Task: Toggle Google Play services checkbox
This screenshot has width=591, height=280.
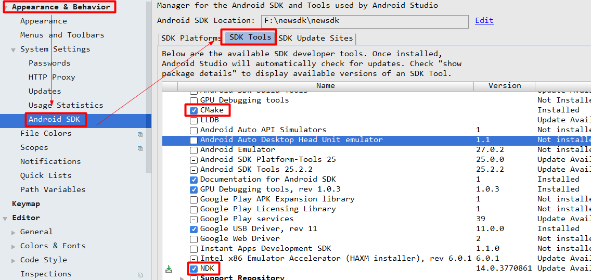Action: [194, 219]
